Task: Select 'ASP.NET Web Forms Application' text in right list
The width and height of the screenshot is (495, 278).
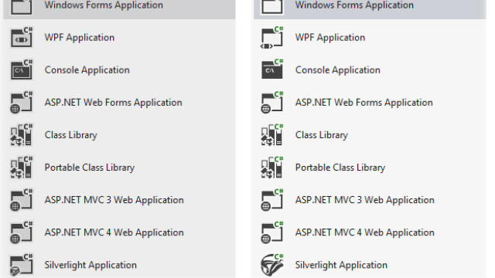Action: point(364,103)
